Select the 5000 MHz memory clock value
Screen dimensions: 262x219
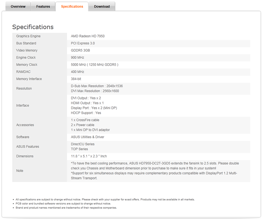[x=95, y=64]
